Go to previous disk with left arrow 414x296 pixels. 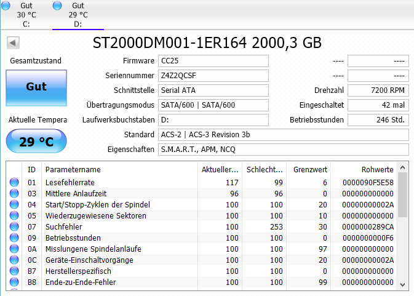[13, 43]
